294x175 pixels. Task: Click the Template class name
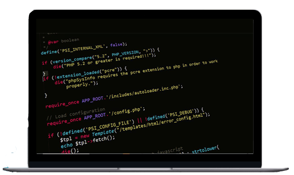point(103,133)
